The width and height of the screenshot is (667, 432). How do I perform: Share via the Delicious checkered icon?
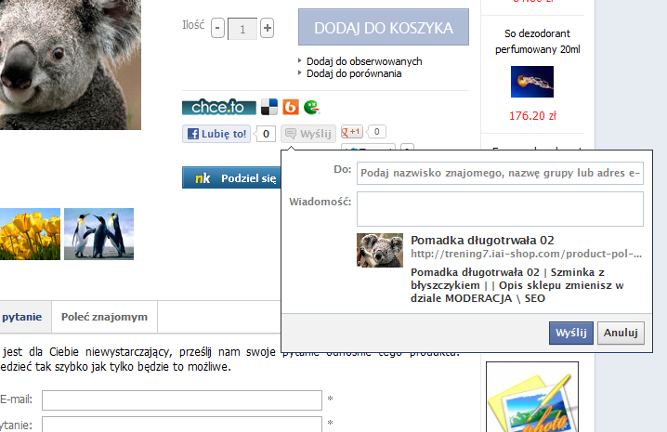[x=269, y=107]
